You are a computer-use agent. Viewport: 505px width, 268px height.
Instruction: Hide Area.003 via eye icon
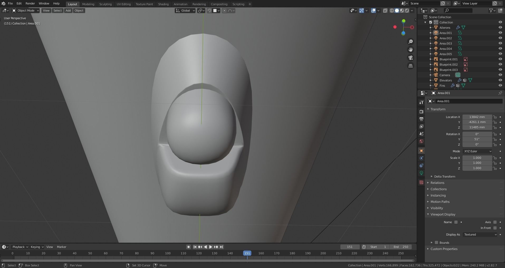[x=500, y=43]
